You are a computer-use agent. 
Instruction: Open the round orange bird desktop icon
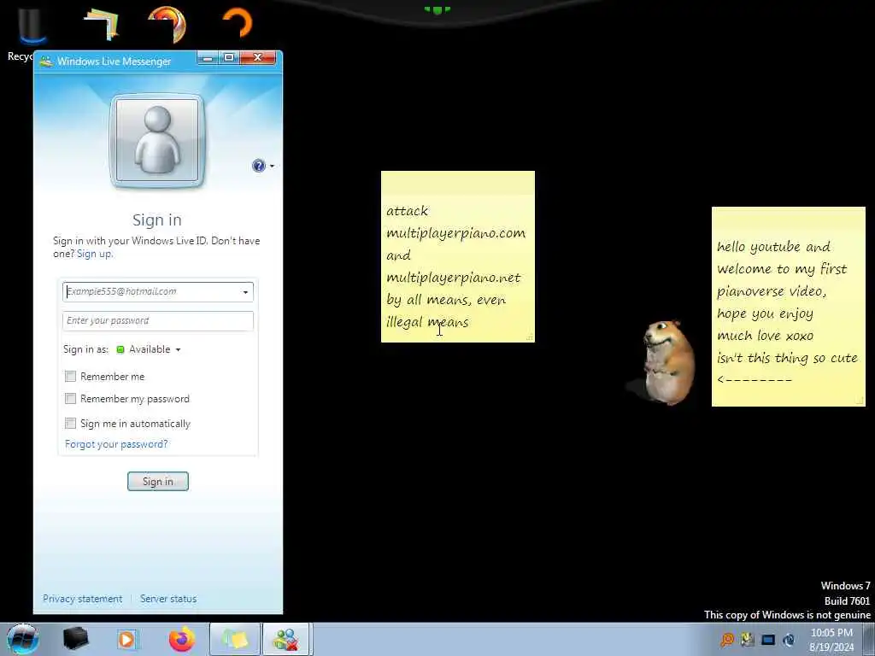click(x=167, y=24)
